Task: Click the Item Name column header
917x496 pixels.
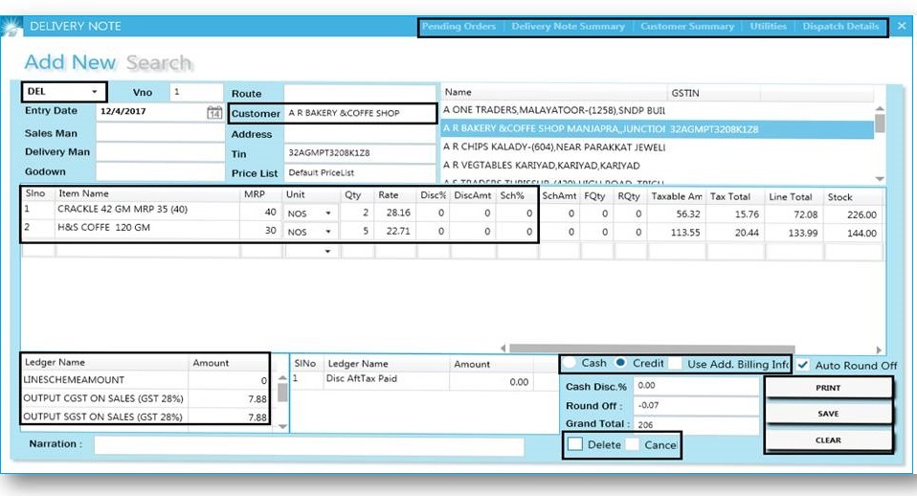Action: 147,193
